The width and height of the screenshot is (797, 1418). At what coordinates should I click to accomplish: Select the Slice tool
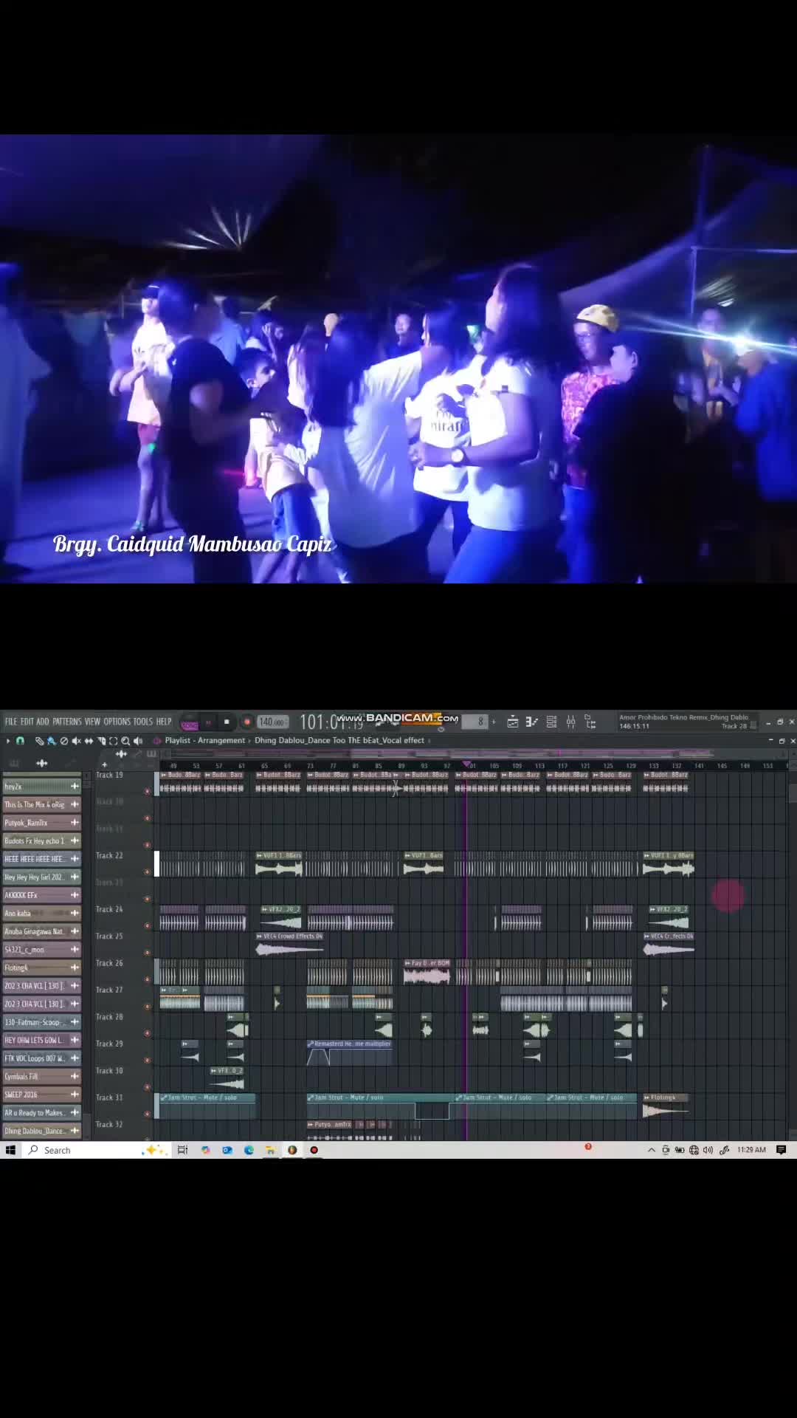(x=101, y=741)
